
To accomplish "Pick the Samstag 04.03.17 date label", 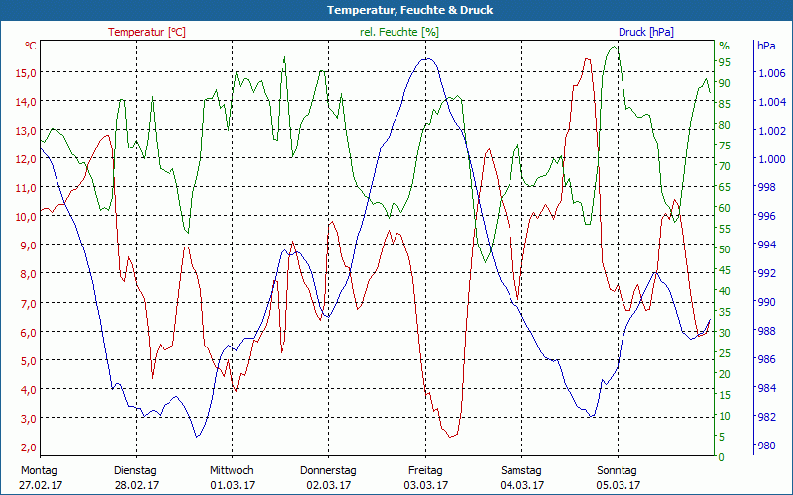I will pyautogui.click(x=521, y=478).
